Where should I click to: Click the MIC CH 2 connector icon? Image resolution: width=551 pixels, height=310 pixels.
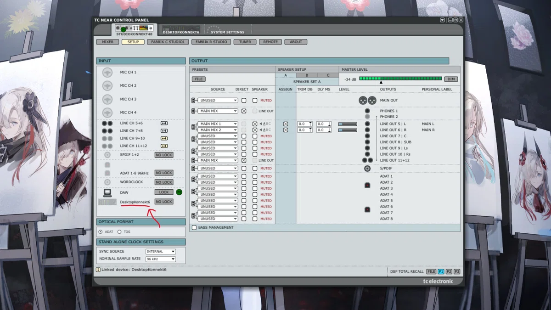tap(107, 85)
